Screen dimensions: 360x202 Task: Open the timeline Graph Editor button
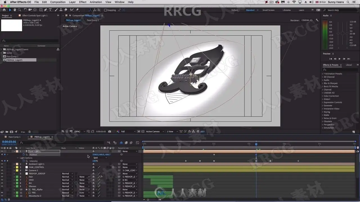(137, 143)
